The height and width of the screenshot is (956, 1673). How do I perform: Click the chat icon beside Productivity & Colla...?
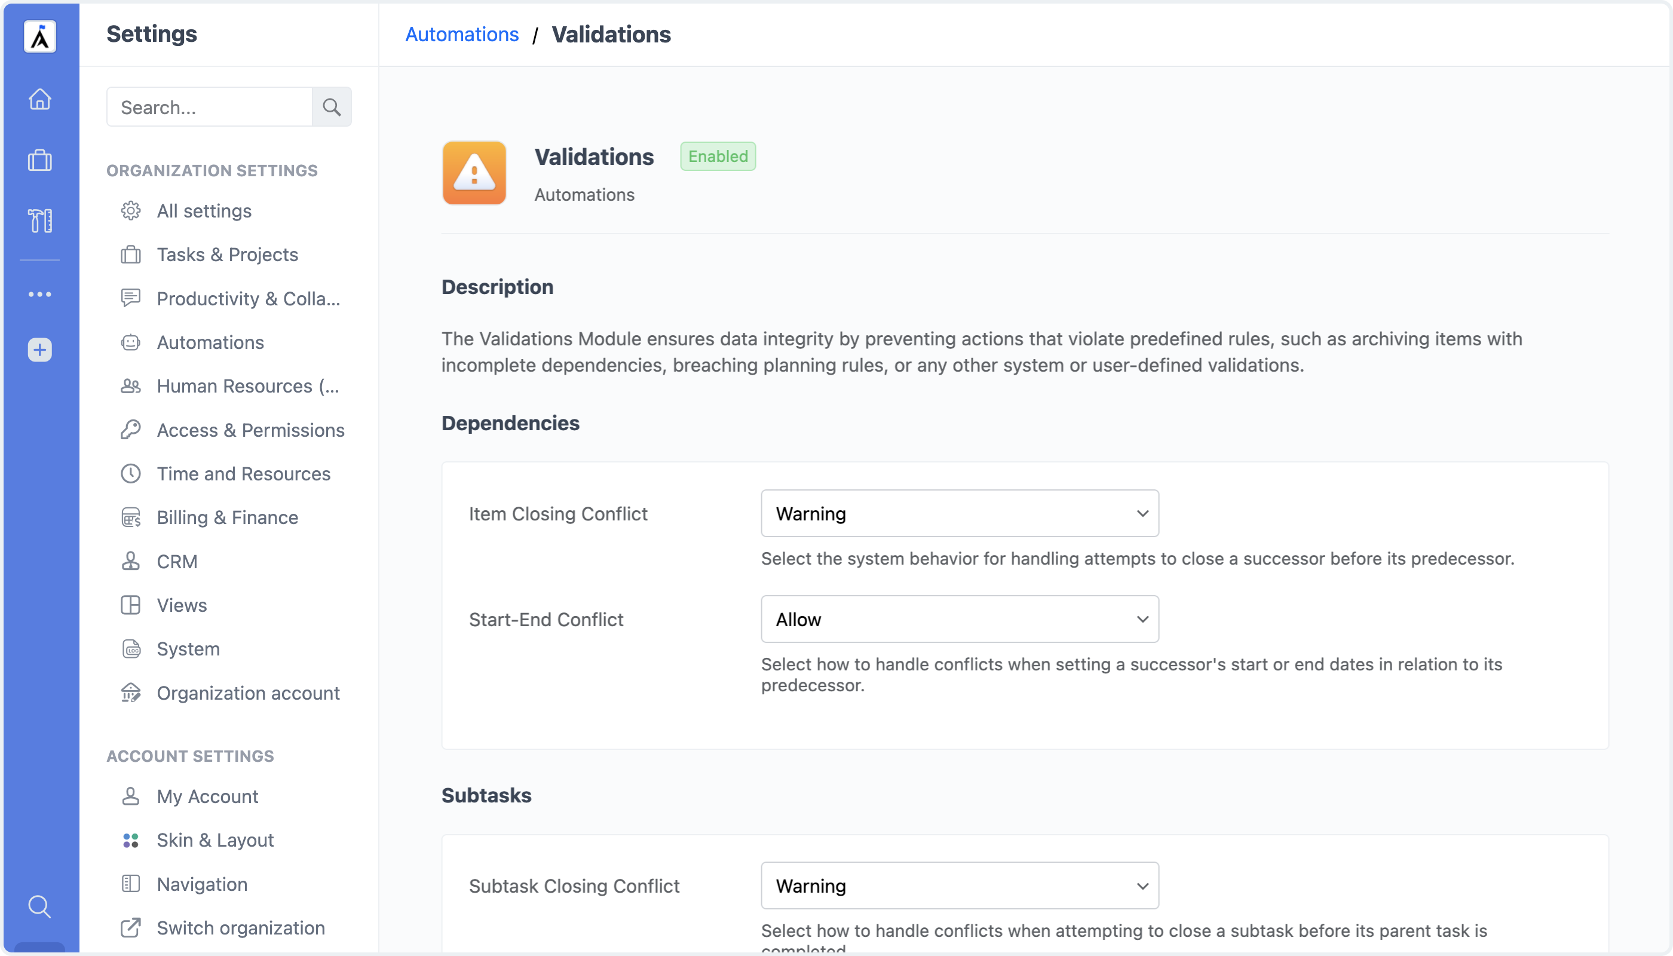131,298
